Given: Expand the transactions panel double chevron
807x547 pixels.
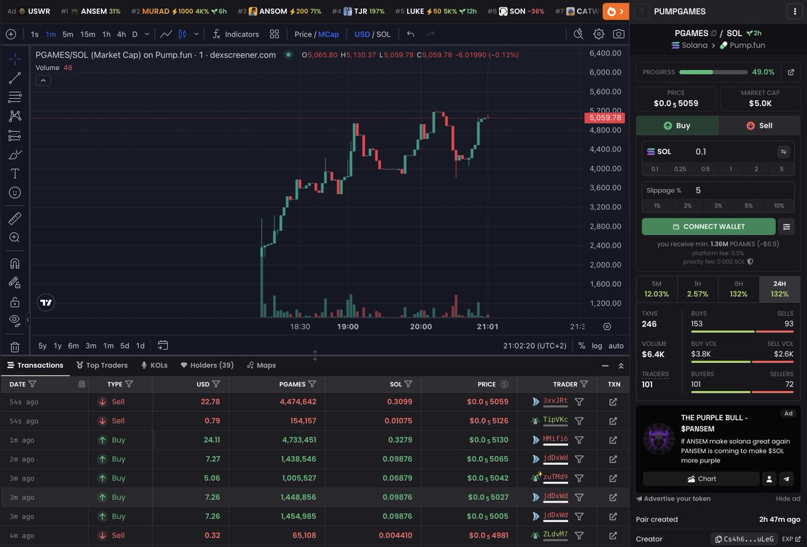Looking at the screenshot, I should (x=621, y=366).
